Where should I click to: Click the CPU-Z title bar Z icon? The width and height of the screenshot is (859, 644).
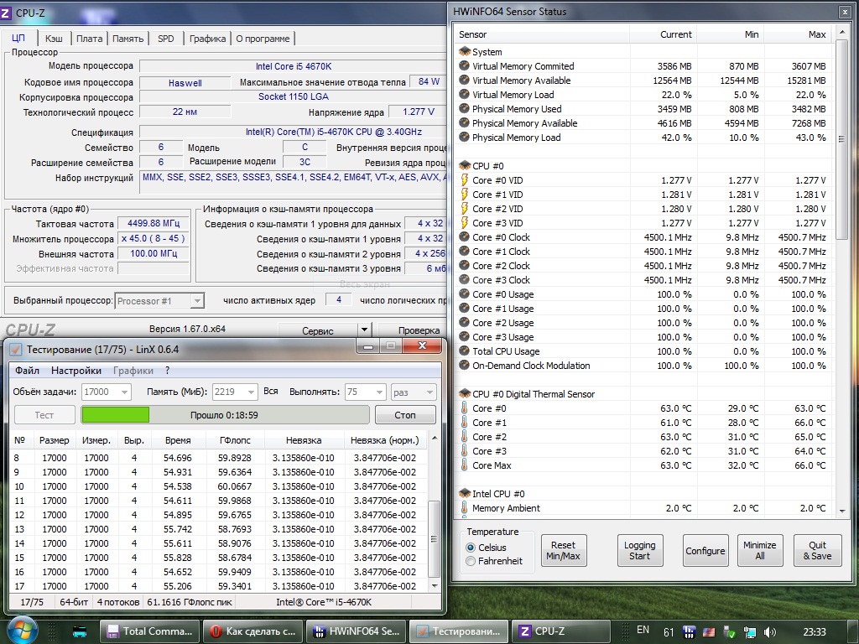6,13
